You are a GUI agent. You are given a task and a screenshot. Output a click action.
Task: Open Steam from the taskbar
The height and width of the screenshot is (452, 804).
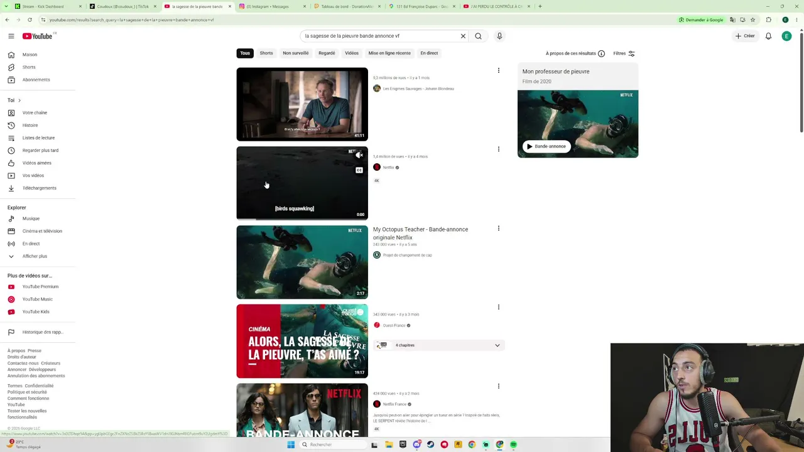[x=430, y=444]
